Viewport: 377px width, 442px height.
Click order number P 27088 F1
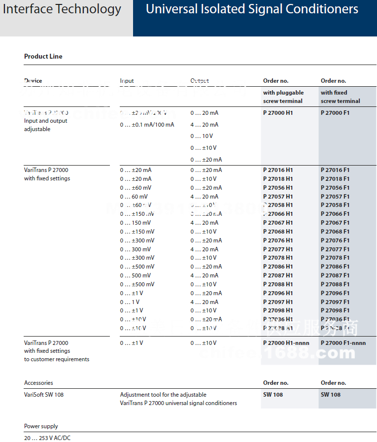tap(335, 284)
